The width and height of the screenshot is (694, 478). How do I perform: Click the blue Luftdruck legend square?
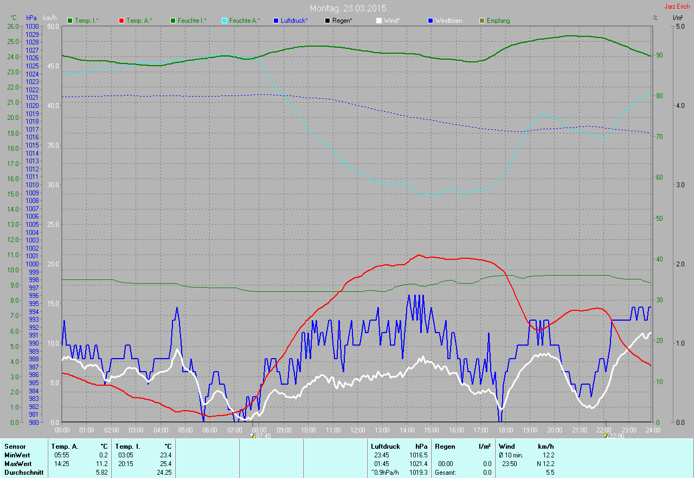click(x=277, y=21)
